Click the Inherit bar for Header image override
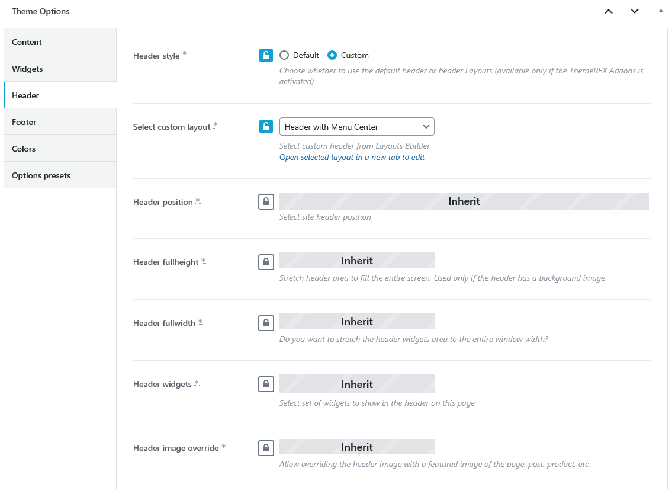 (x=356, y=447)
